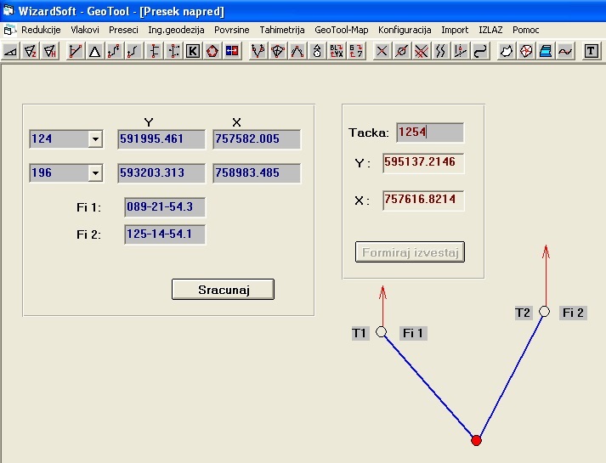Expand the point 124 dropdown
606x463 pixels.
pos(95,139)
